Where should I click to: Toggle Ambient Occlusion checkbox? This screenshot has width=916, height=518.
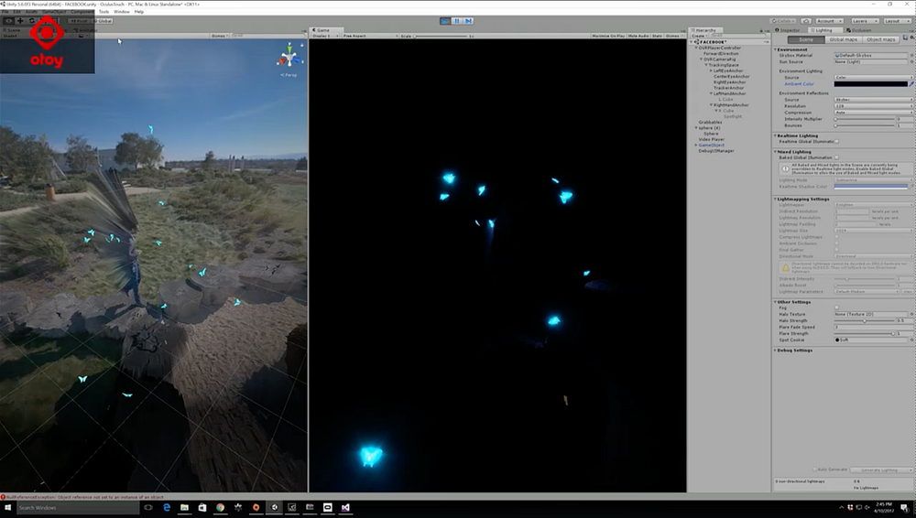point(836,243)
